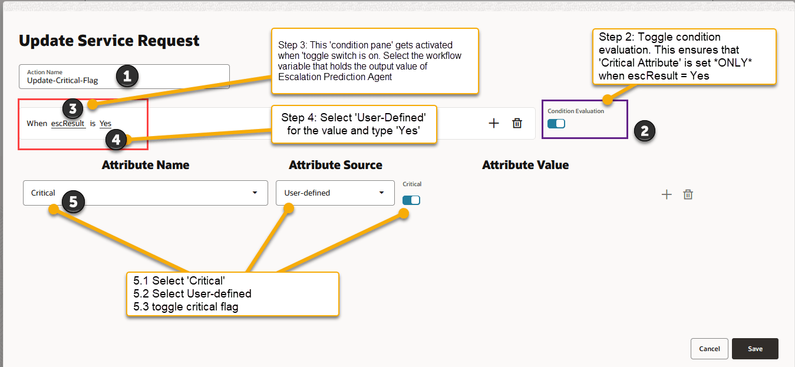Save the Update-Critical-Flag action
Image resolution: width=795 pixels, height=367 pixels.
pos(755,348)
